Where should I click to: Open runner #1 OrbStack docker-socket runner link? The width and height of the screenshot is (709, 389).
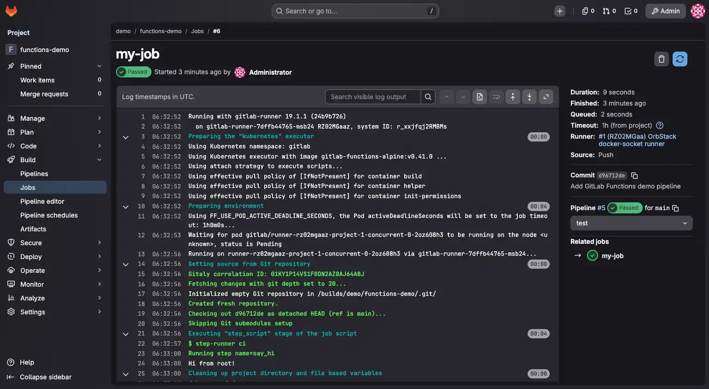(x=637, y=140)
